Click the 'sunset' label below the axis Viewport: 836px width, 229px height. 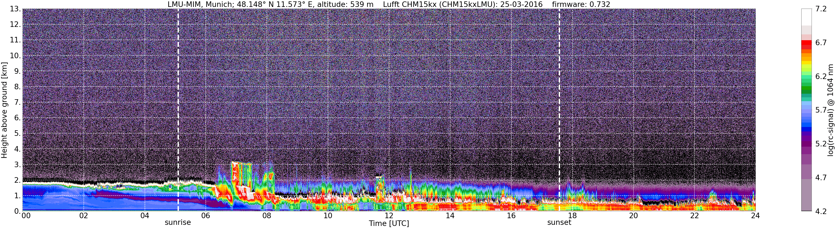coord(559,223)
